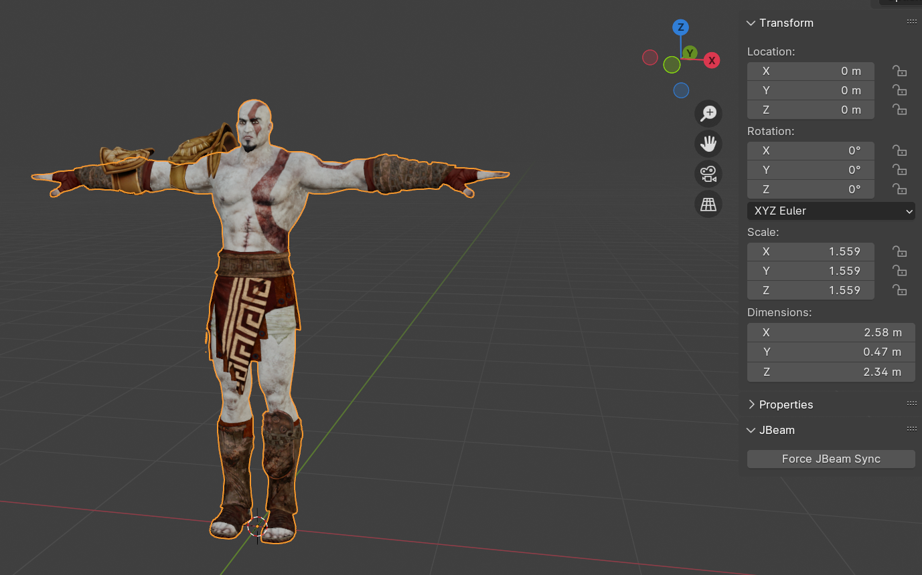Lock the Rotation X value

[x=899, y=150]
